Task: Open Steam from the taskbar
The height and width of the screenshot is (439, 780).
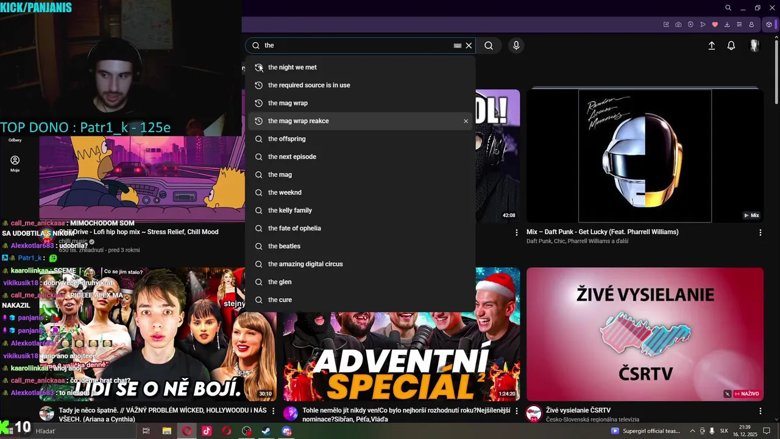Action: pos(266,431)
